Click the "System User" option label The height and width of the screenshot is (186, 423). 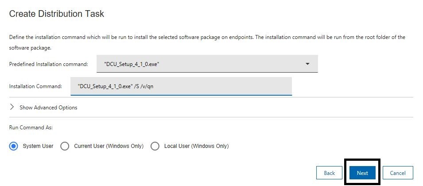[x=38, y=146]
